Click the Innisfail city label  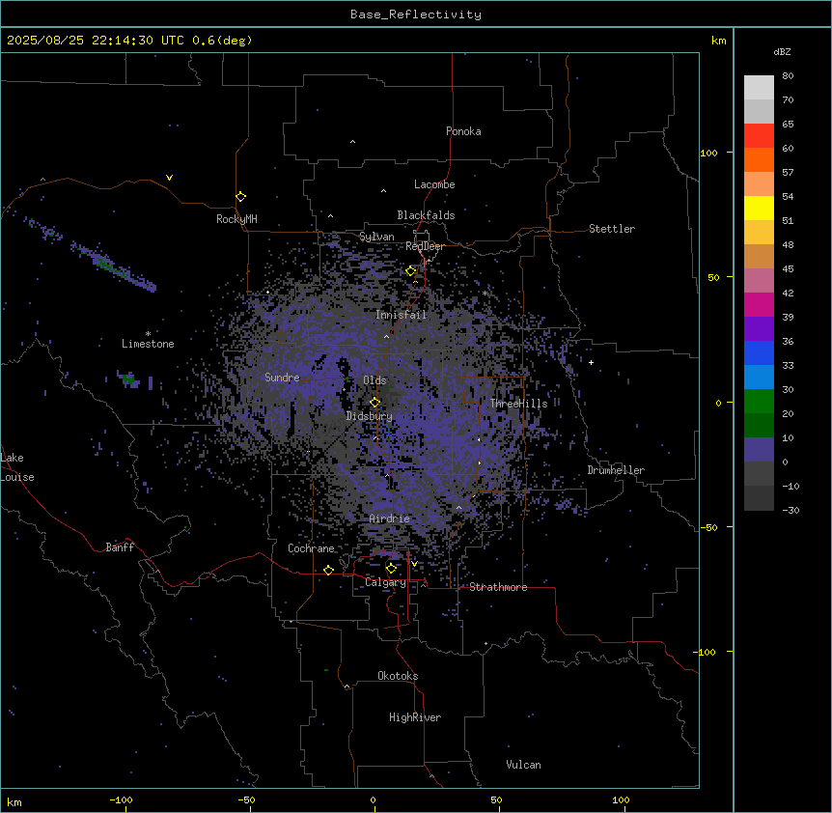[401, 315]
